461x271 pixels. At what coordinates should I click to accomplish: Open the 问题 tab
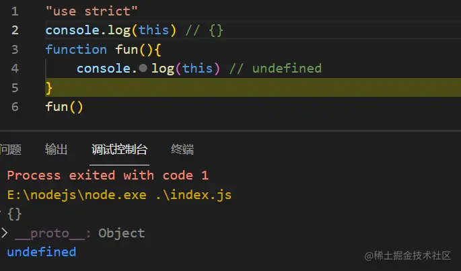(11, 149)
